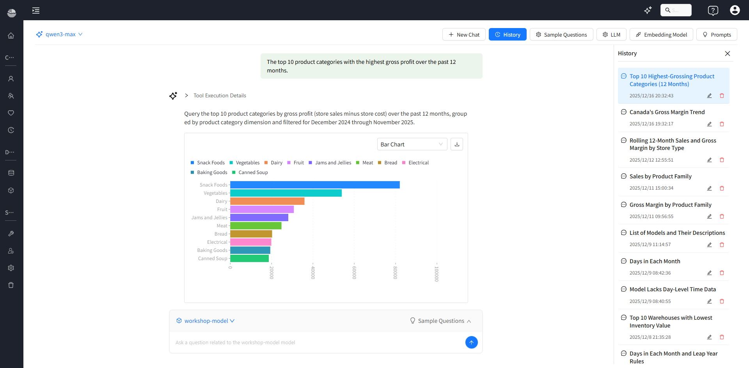Toggle the Vegetables legend series
This screenshot has height=368, width=749.
[245, 163]
